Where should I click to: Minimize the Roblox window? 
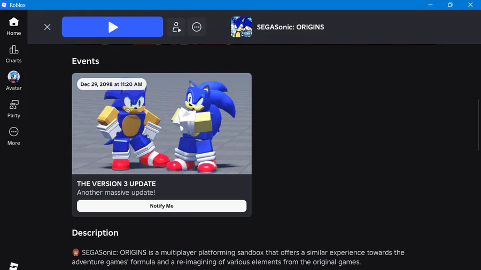(x=430, y=5)
